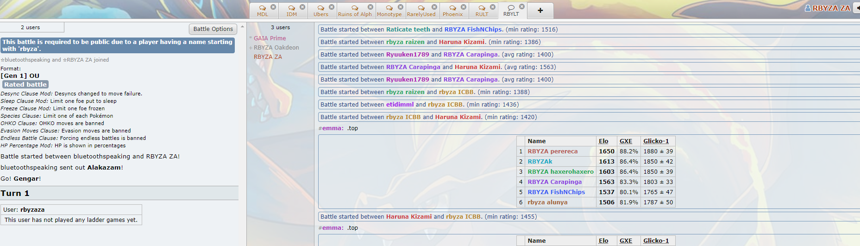Close the RBYLT room tab
This screenshot has width=860, height=246.
[522, 6]
